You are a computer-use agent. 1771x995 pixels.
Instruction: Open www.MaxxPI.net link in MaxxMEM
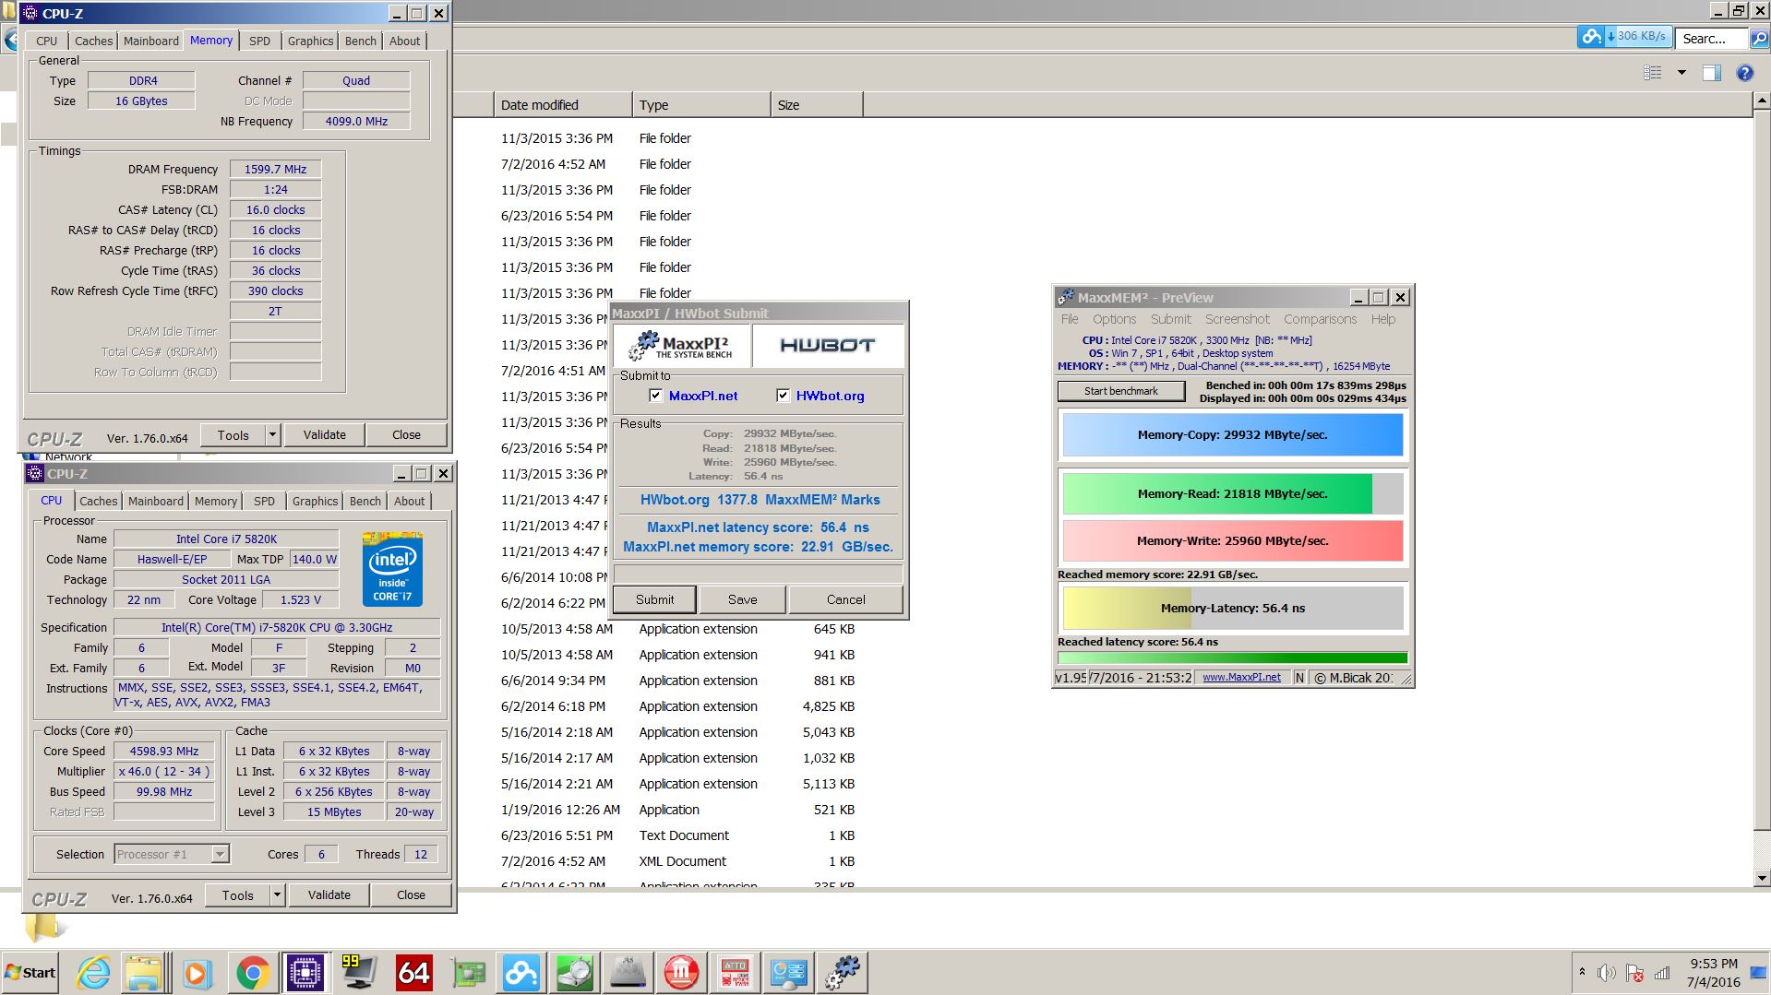tap(1241, 677)
